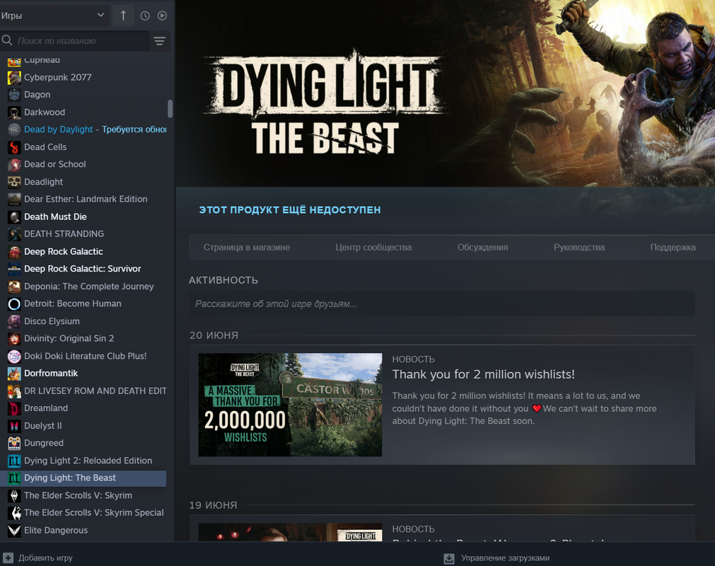Click the Dead or School icon
This screenshot has width=715, height=566.
(x=14, y=165)
